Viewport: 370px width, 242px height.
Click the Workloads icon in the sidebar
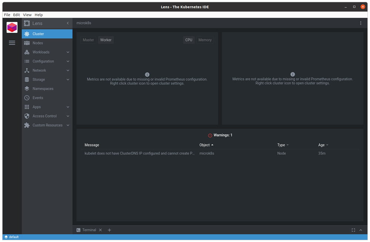27,52
